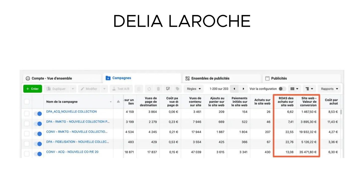Click conversion value 19 932,32 €
The height and width of the screenshot is (169, 357).
(308, 132)
